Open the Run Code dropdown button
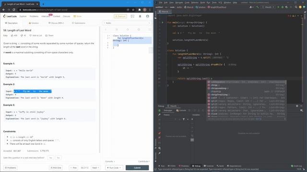The image size is (307, 172). (x=114, y=168)
